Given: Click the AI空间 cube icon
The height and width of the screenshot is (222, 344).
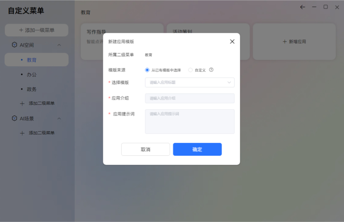Looking at the screenshot, I should (x=14, y=45).
